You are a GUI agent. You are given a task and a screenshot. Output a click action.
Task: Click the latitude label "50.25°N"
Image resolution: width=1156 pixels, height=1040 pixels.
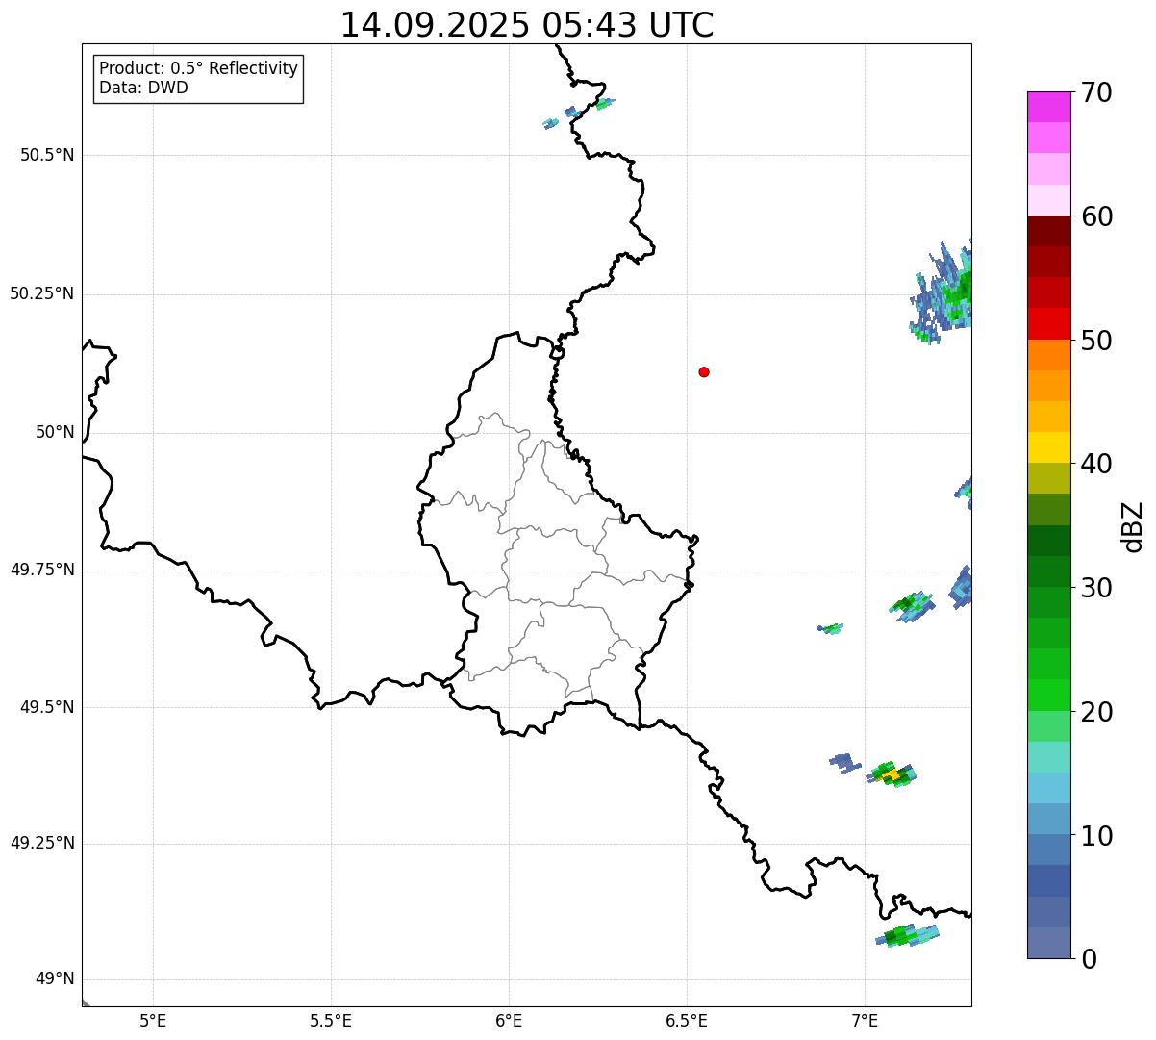[42, 293]
